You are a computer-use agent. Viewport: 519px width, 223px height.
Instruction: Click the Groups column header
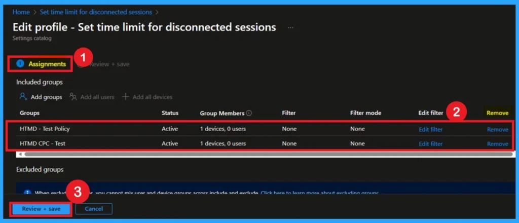click(x=29, y=113)
